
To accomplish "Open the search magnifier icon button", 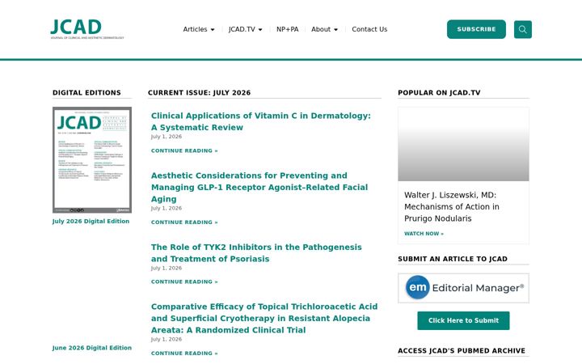I will click(x=523, y=29).
